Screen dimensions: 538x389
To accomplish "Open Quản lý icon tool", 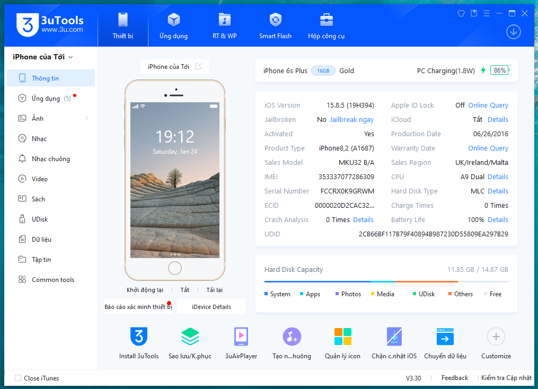I will click(342, 337).
